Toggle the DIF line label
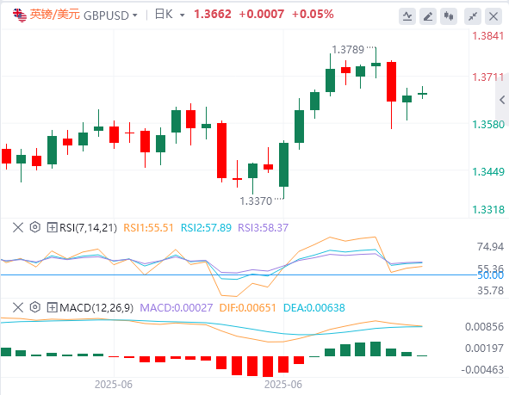Screen dimensions: 509x395 (247, 307)
